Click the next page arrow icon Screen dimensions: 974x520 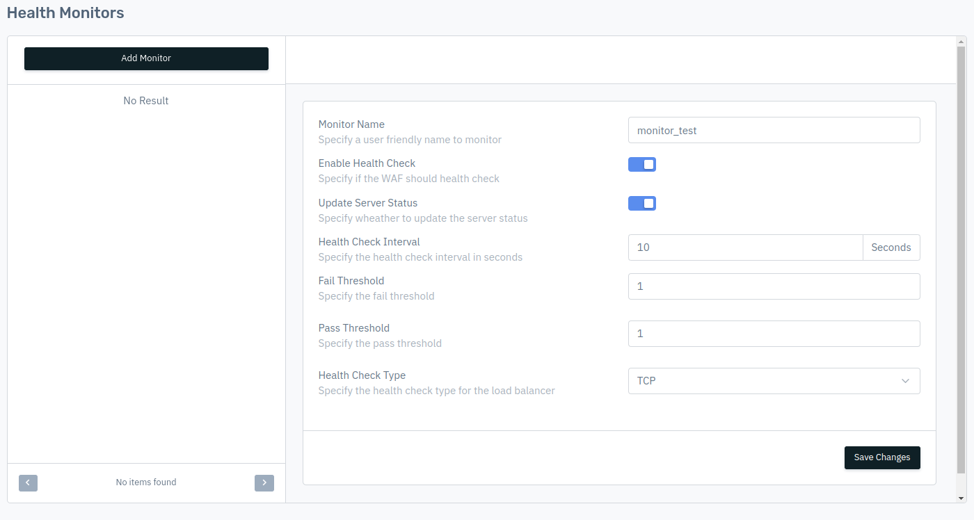pos(264,482)
